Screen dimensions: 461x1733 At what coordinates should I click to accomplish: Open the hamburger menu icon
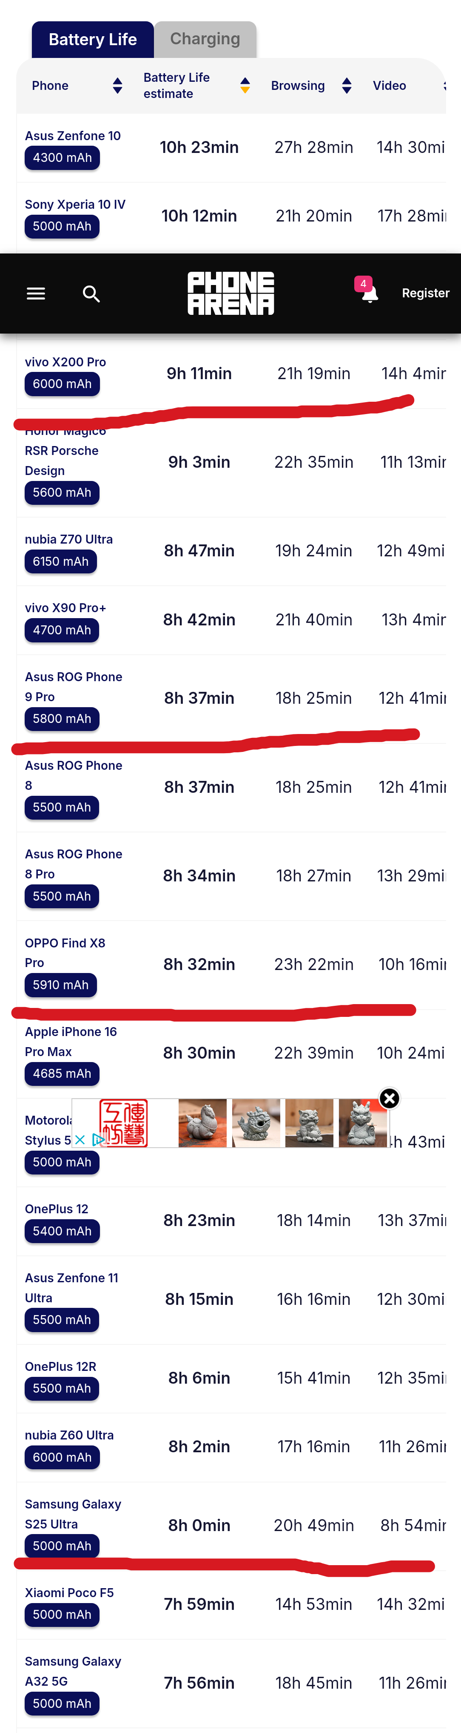pos(36,294)
